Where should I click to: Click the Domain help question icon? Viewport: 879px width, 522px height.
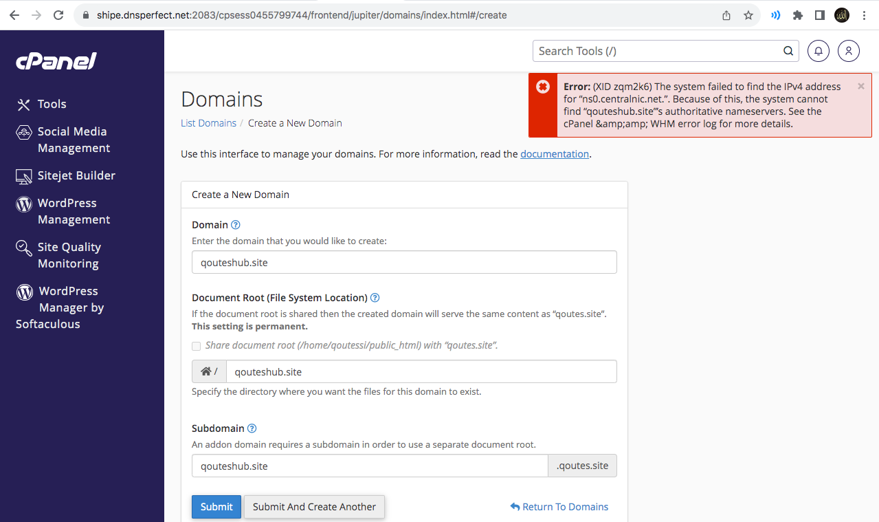click(x=236, y=225)
